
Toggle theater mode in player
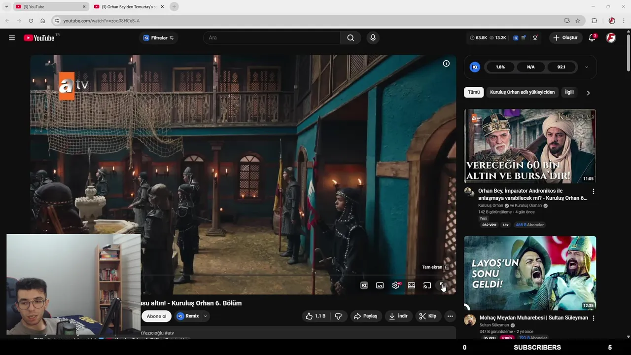coord(411,285)
